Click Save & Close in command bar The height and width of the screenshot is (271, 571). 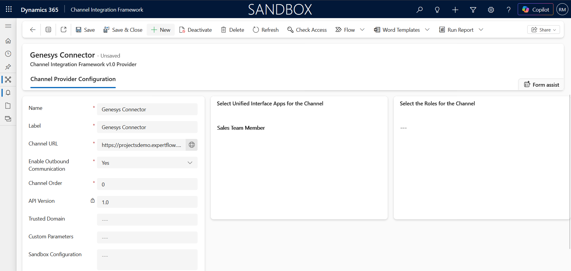point(123,30)
